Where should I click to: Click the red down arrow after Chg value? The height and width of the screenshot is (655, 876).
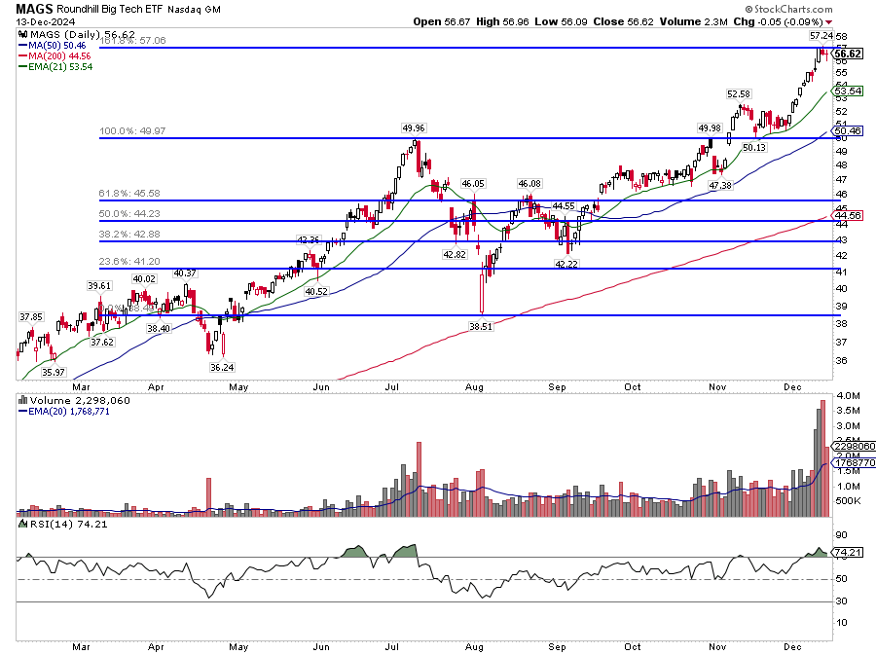(x=828, y=22)
